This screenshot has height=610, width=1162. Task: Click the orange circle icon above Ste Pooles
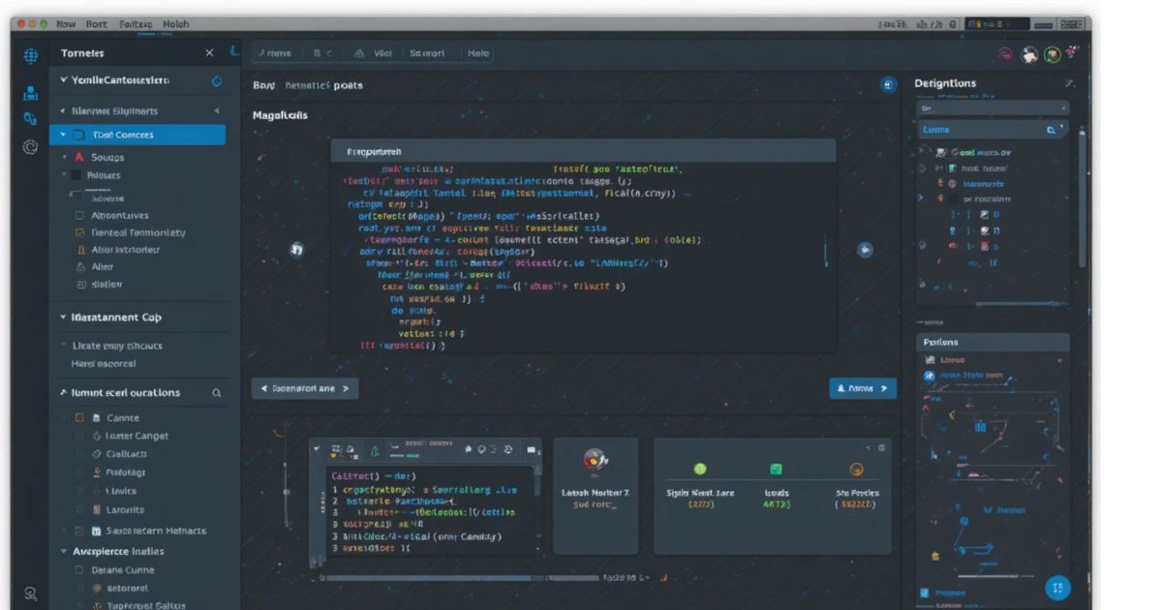tap(856, 469)
